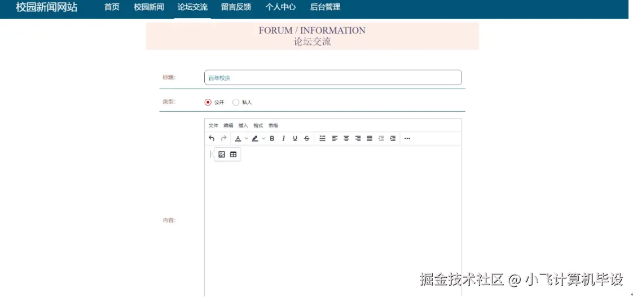Image resolution: width=633 pixels, height=297 pixels.
Task: Open 留言反馈 navigation item
Action: tap(236, 7)
